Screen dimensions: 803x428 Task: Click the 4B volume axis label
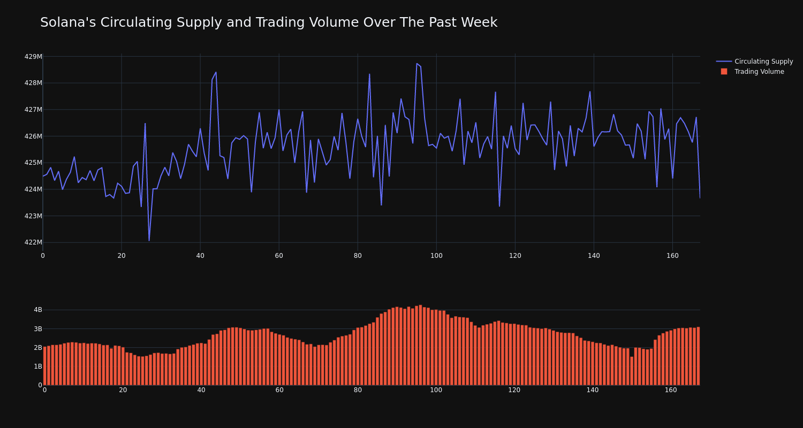click(37, 310)
